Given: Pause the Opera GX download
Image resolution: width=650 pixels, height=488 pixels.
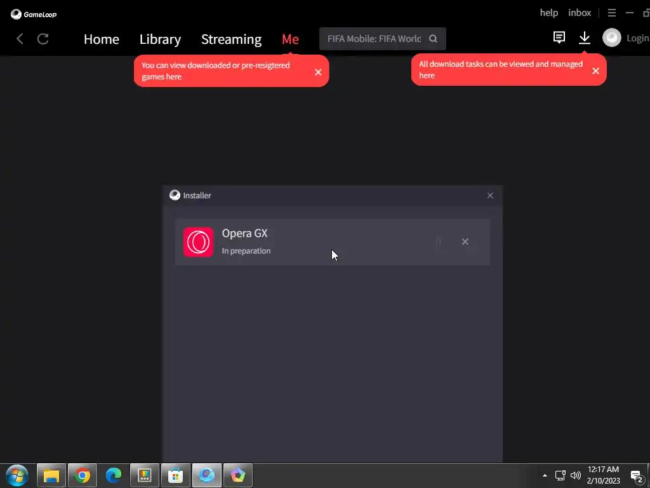Looking at the screenshot, I should (438, 241).
